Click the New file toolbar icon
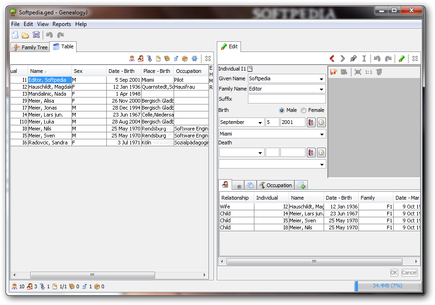Screen dimensions: 435x305 tap(15, 35)
